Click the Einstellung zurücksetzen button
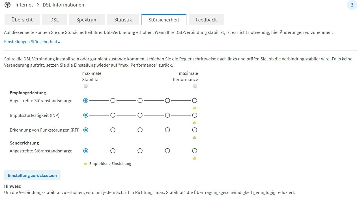Image resolution: width=359 pixels, height=199 pixels. pos(32,175)
